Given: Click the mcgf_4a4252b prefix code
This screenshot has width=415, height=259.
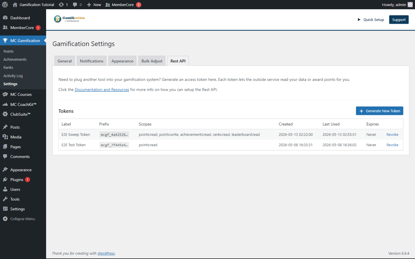Looking at the screenshot, I should tap(114, 135).
